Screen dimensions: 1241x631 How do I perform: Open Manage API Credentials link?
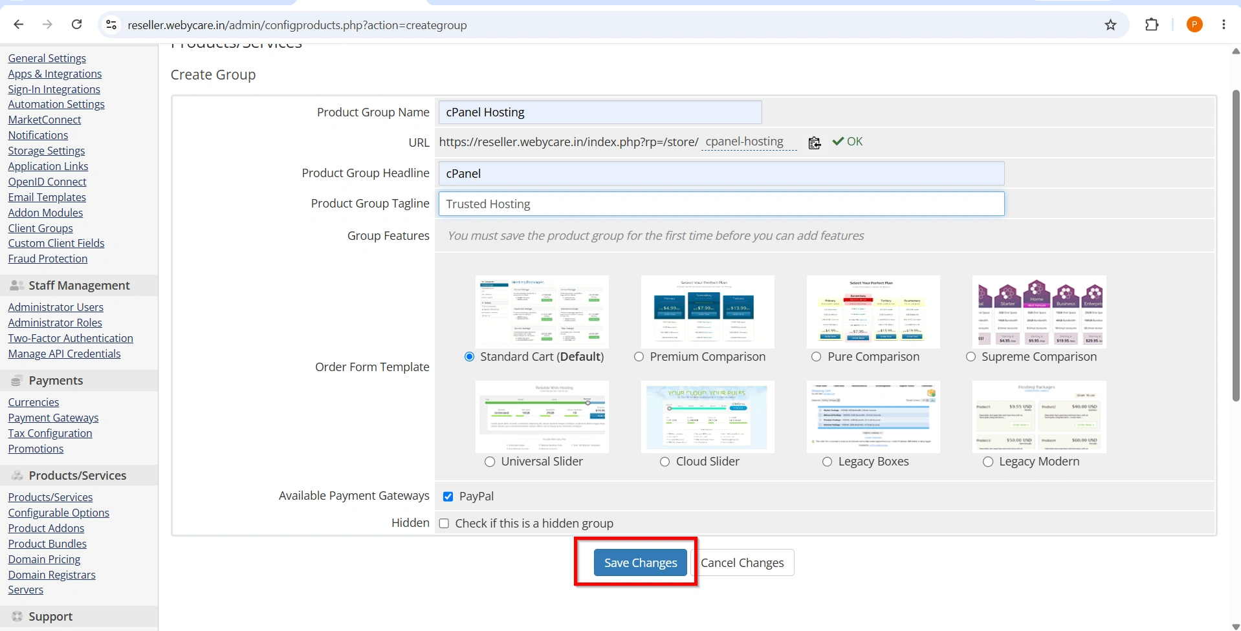[x=65, y=354]
